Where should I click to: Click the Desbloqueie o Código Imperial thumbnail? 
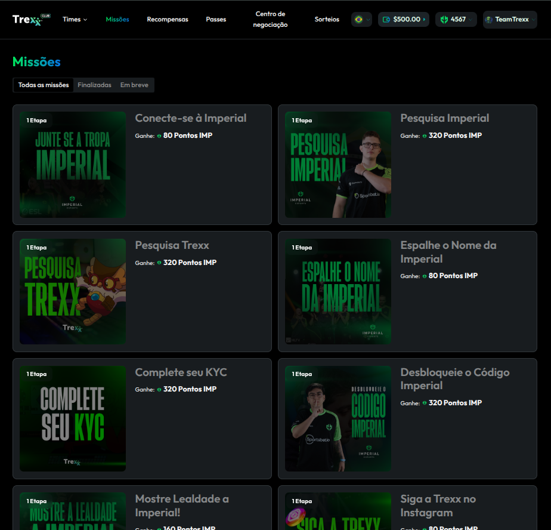tap(338, 418)
